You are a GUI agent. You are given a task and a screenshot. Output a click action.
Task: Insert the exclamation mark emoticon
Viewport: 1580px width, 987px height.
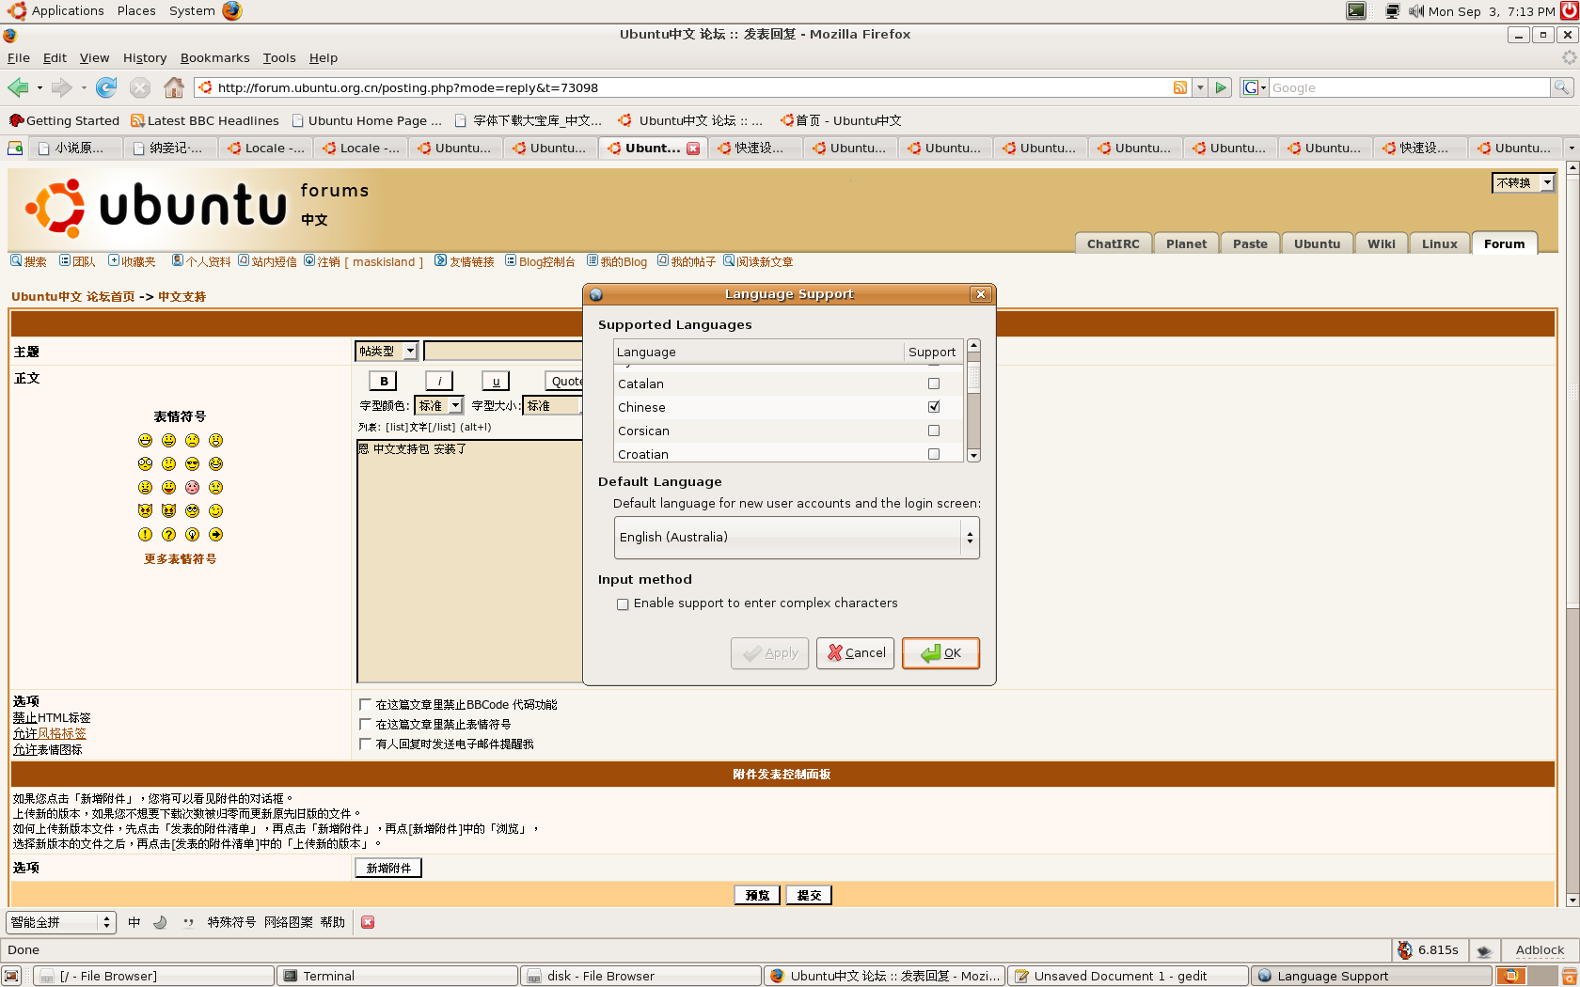tap(145, 534)
